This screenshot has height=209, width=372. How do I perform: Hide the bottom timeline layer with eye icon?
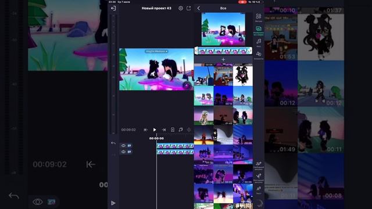pos(123,152)
